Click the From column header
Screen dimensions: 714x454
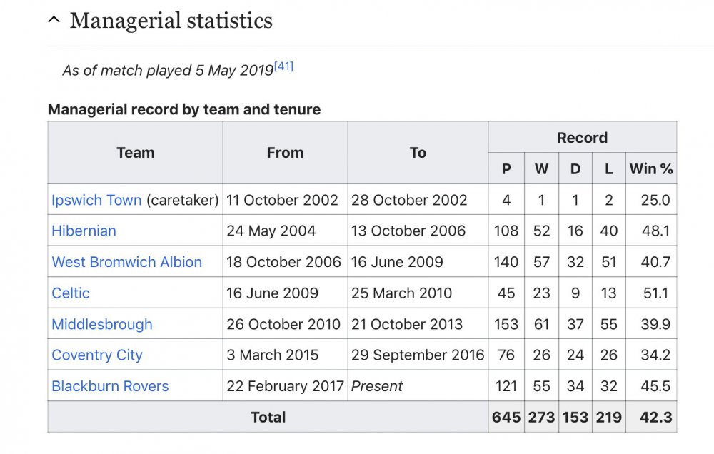pyautogui.click(x=285, y=153)
